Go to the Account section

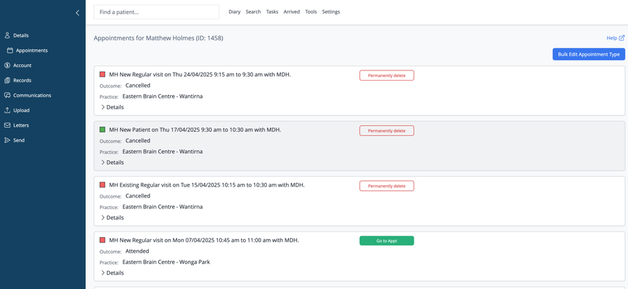22,66
